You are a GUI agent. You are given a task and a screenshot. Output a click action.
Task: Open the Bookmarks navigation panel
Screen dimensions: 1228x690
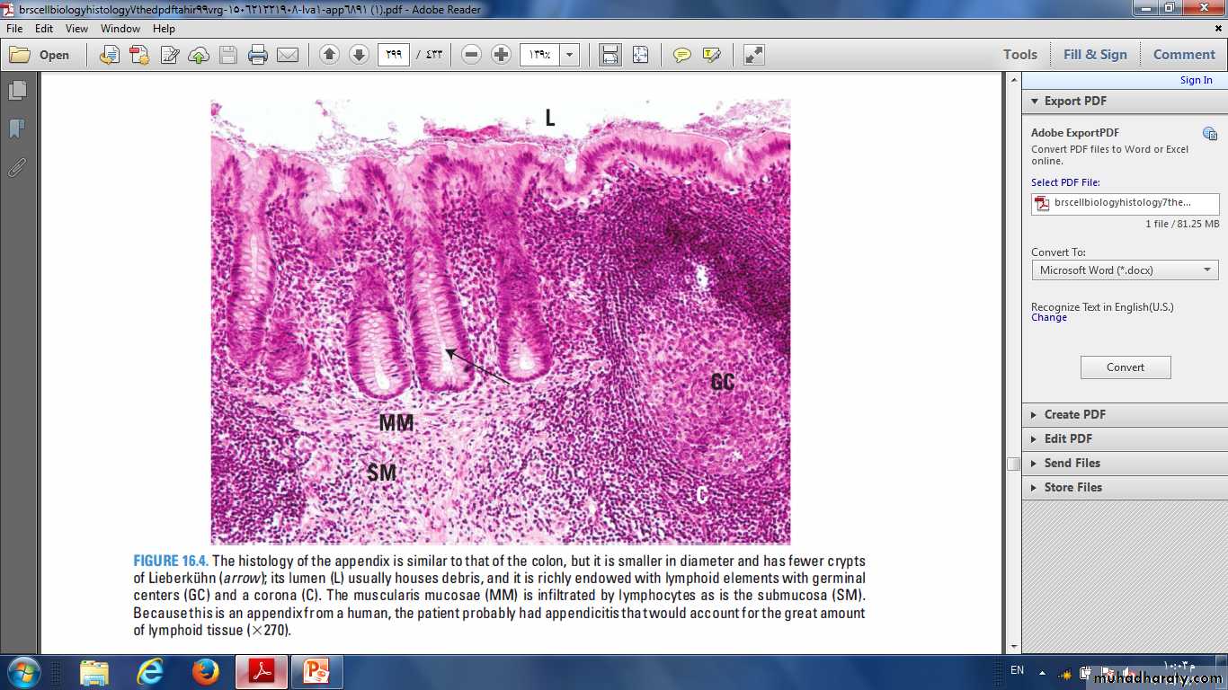(16, 128)
